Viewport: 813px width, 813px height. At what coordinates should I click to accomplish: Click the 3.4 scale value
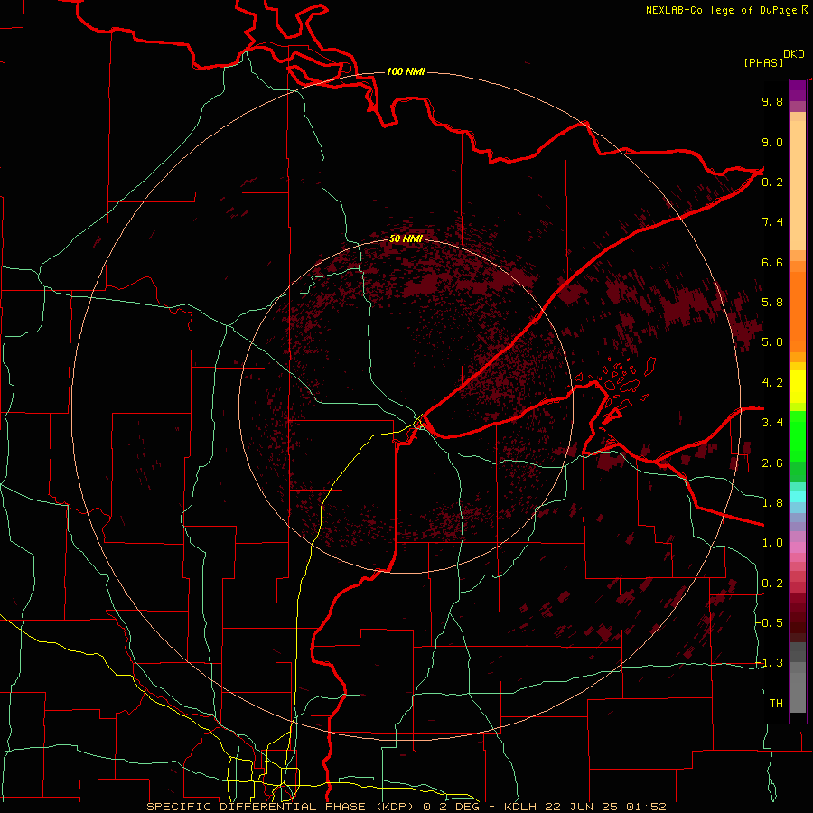point(772,423)
